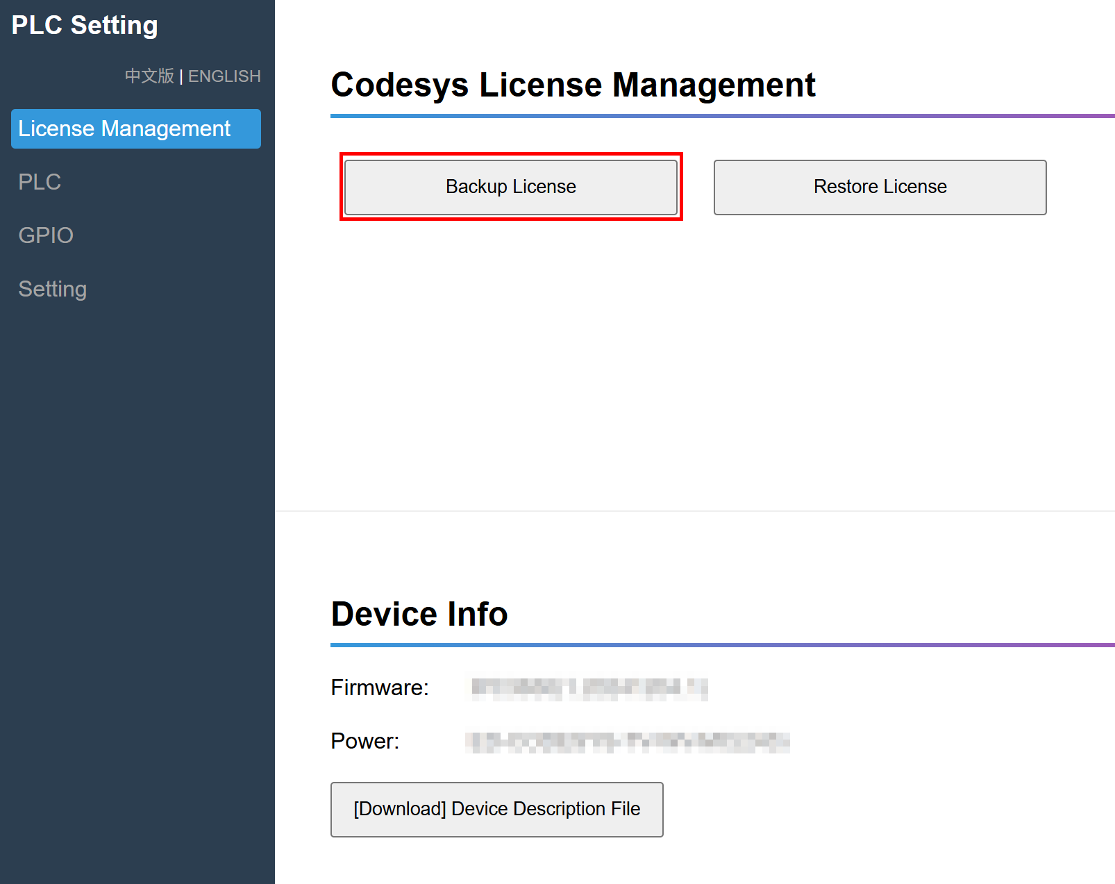Click the Power label
The image size is (1115, 884).
click(x=365, y=741)
